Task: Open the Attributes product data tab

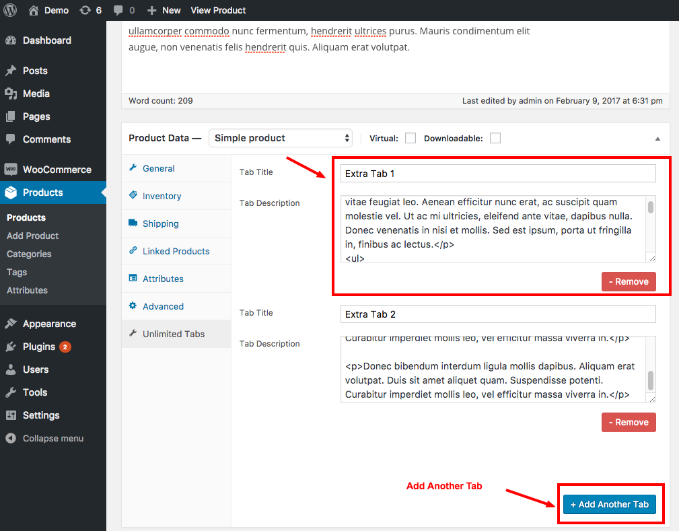Action: [176, 279]
